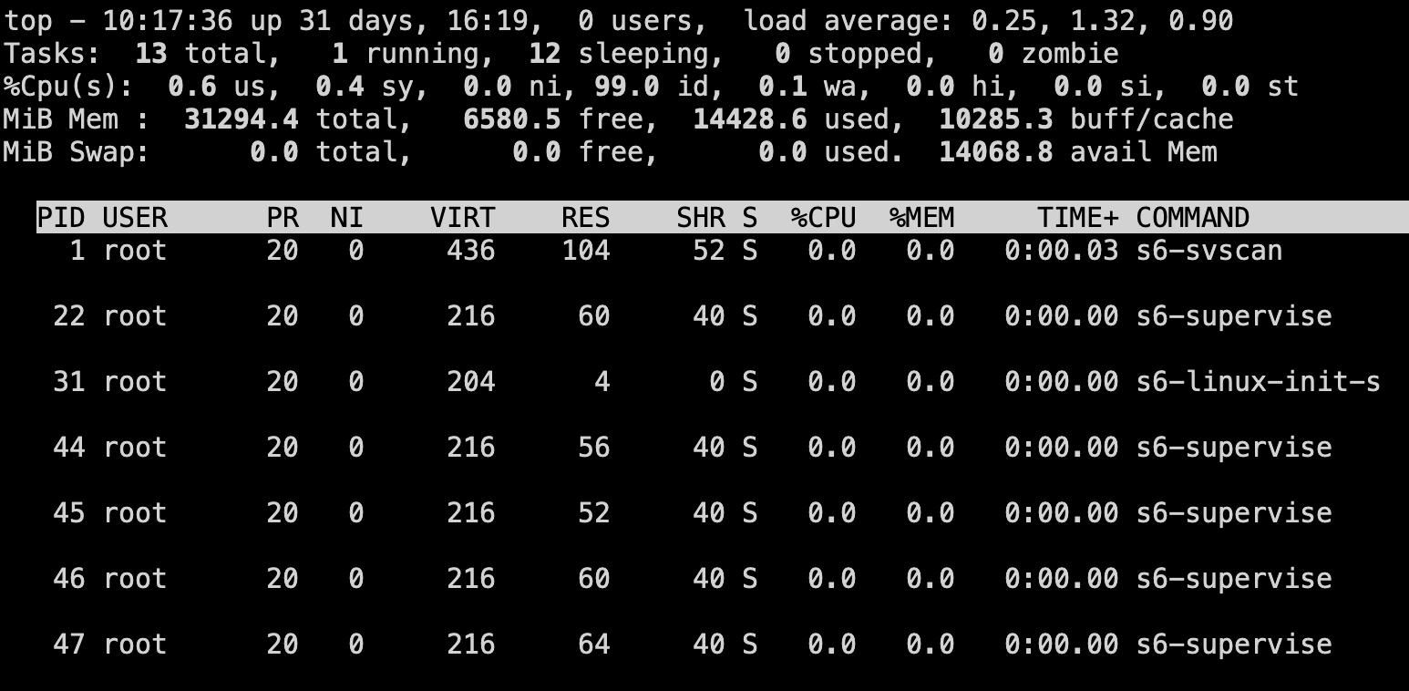Image resolution: width=1409 pixels, height=691 pixels.
Task: Click the USER column header
Action: 135,218
